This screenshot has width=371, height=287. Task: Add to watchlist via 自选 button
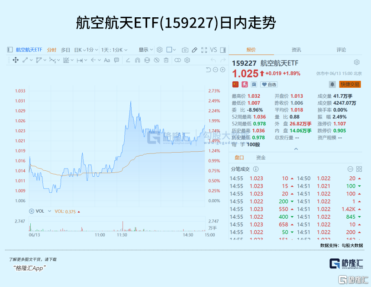tap(269, 84)
